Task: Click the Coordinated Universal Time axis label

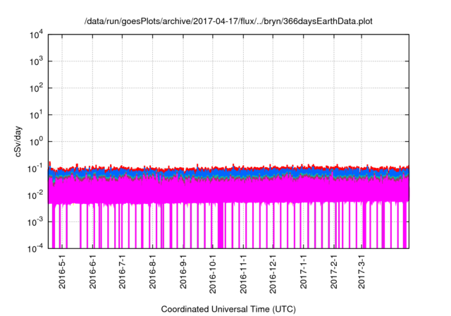Action: pos(228,310)
